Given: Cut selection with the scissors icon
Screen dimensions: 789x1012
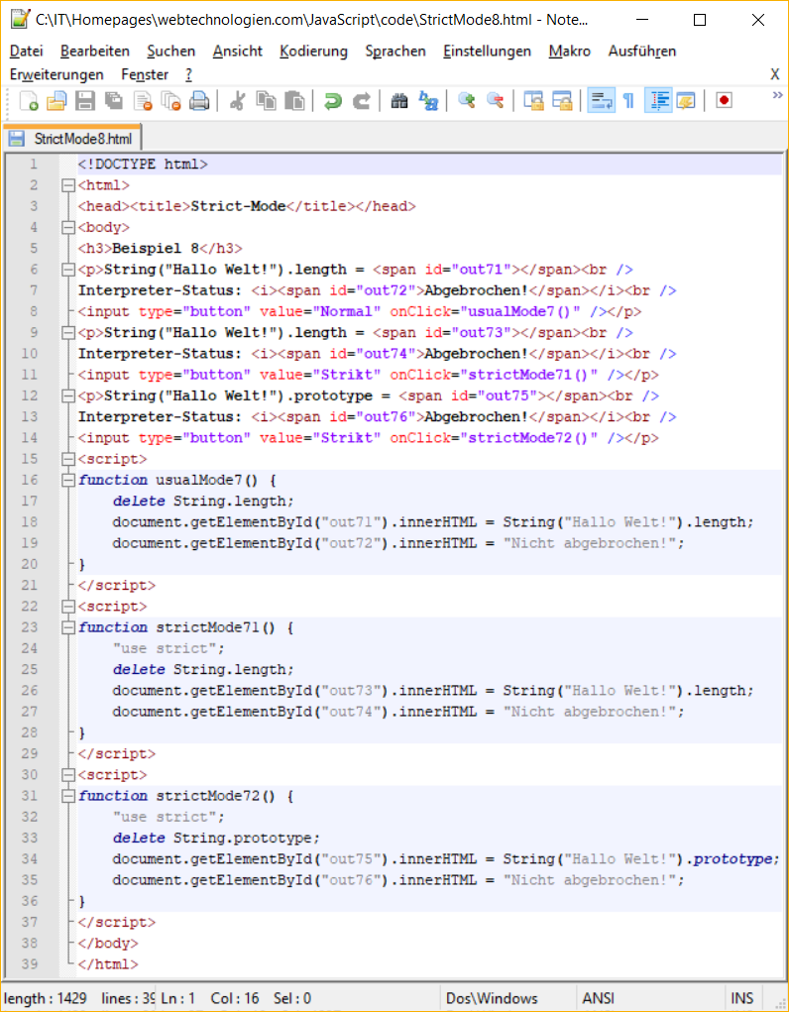Looking at the screenshot, I should coord(237,100).
